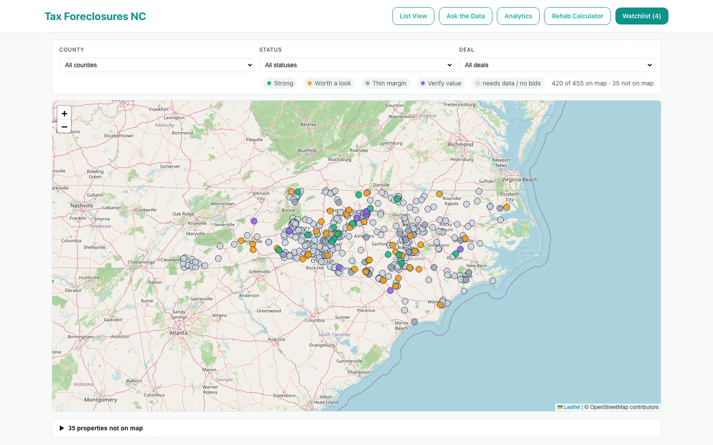
Task: Click the "420 of 455 on map" count text
Action: [579, 83]
